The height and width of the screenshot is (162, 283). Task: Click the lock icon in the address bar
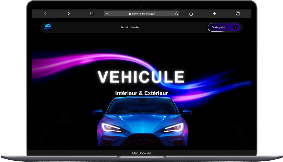130,14
